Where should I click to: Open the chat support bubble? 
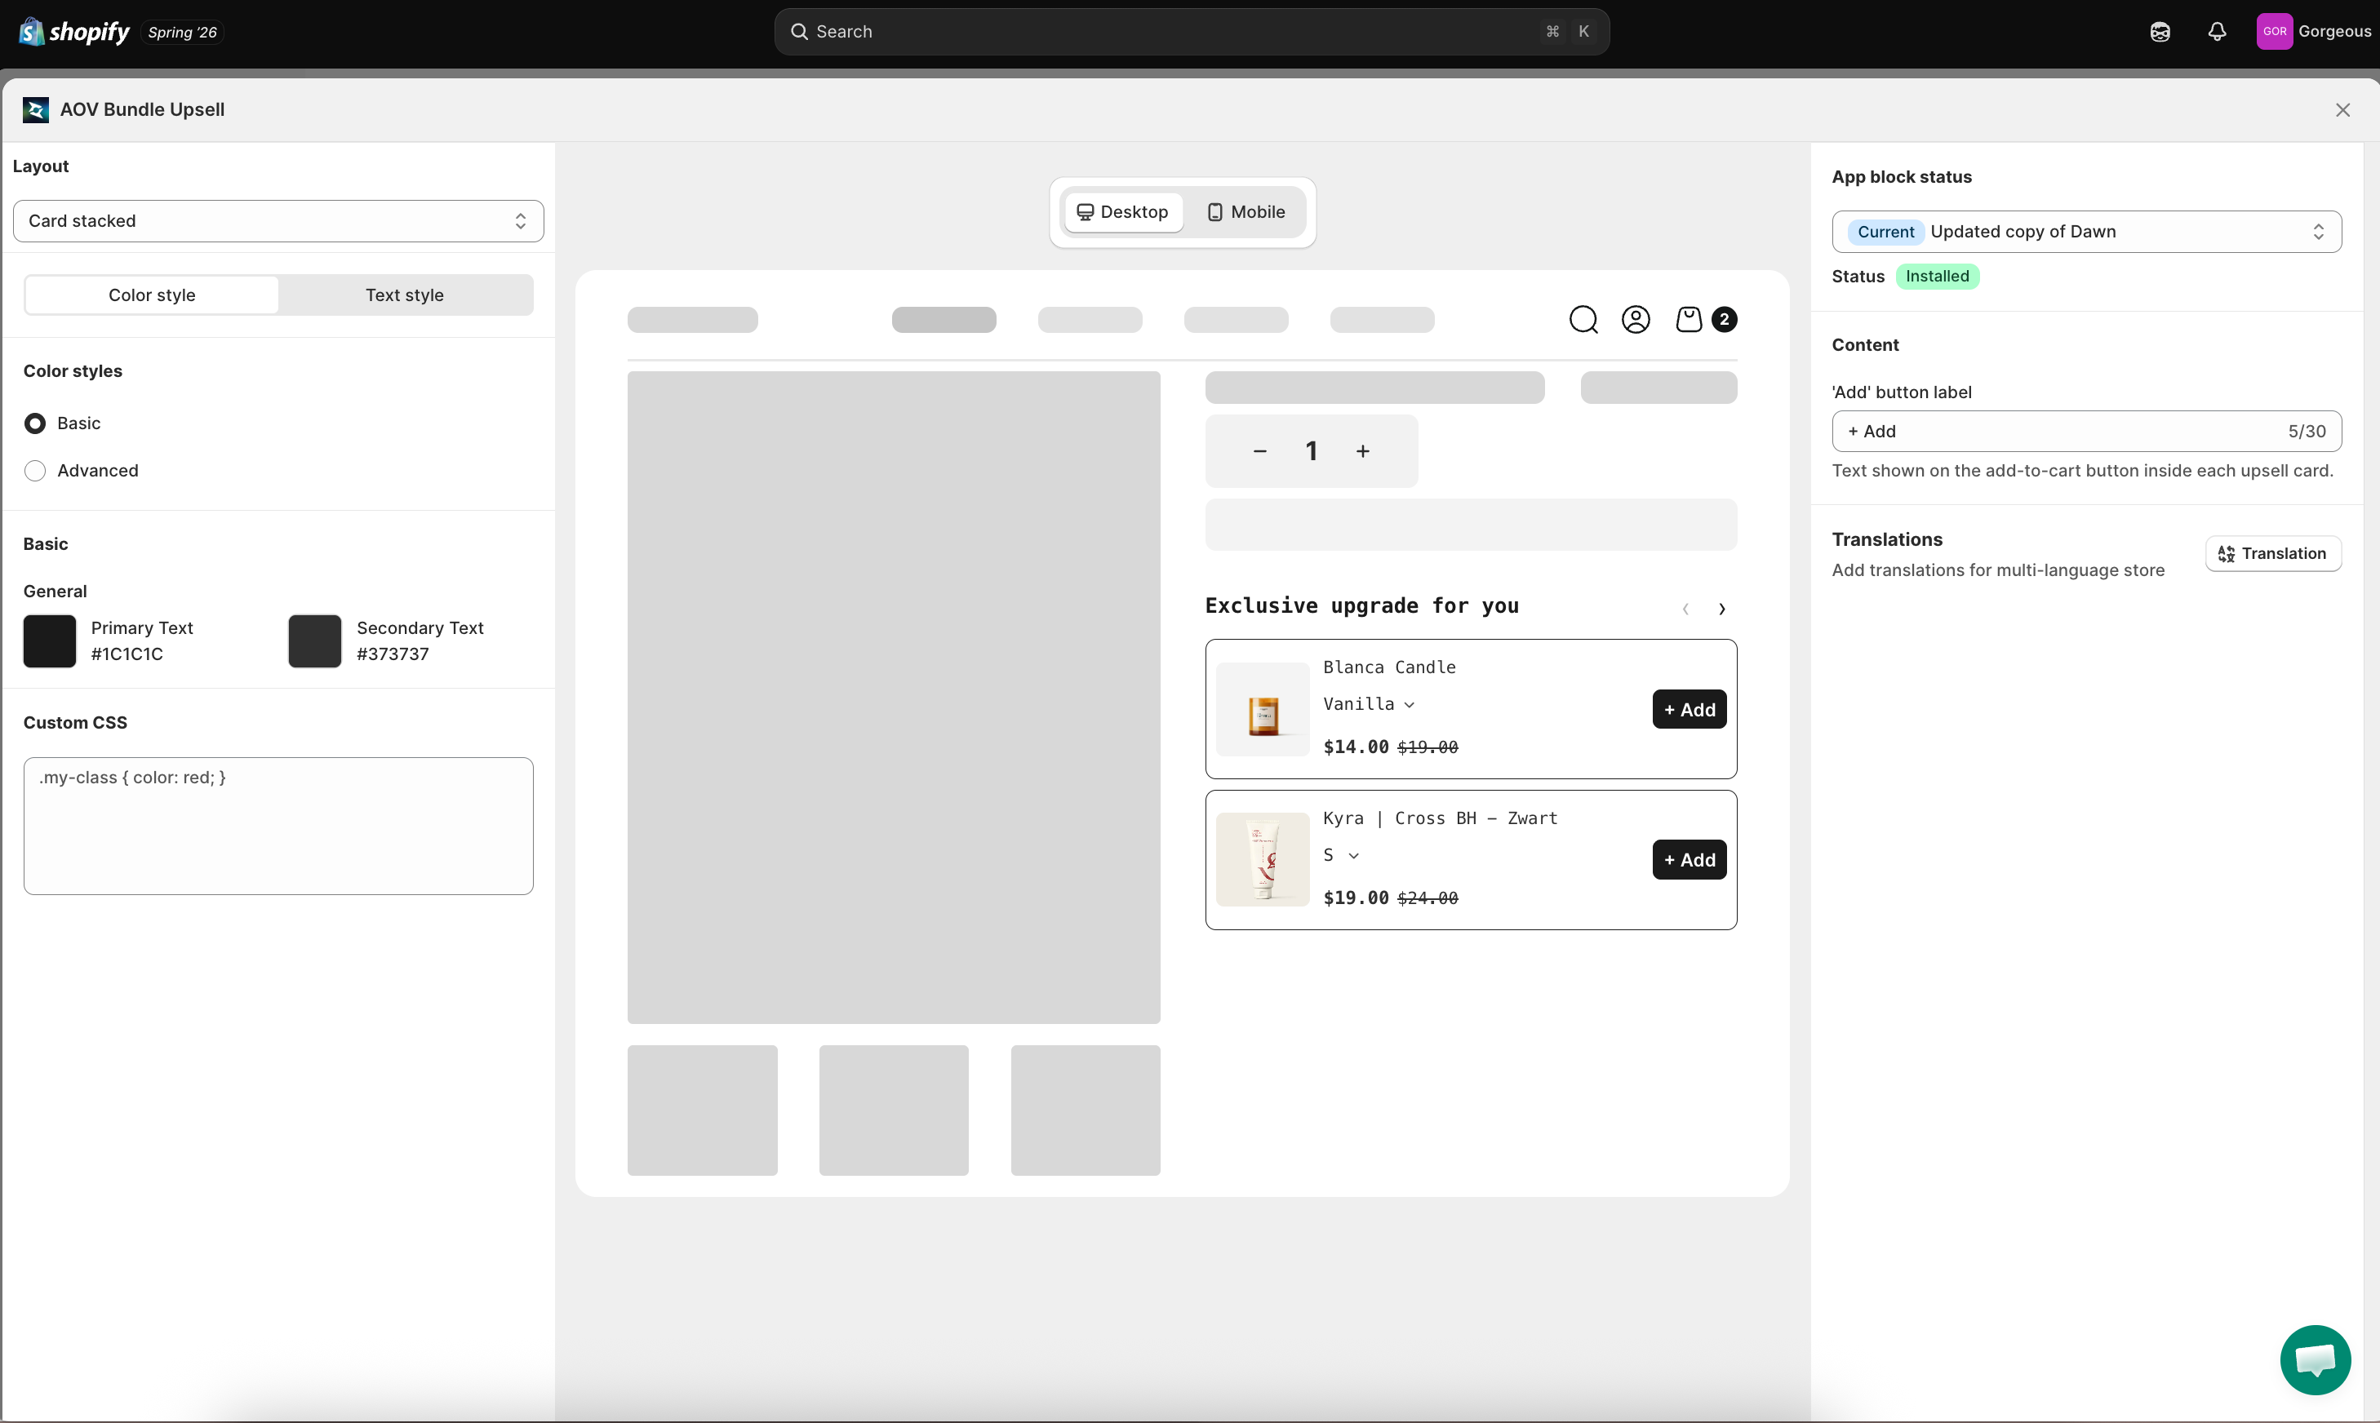click(2315, 1359)
